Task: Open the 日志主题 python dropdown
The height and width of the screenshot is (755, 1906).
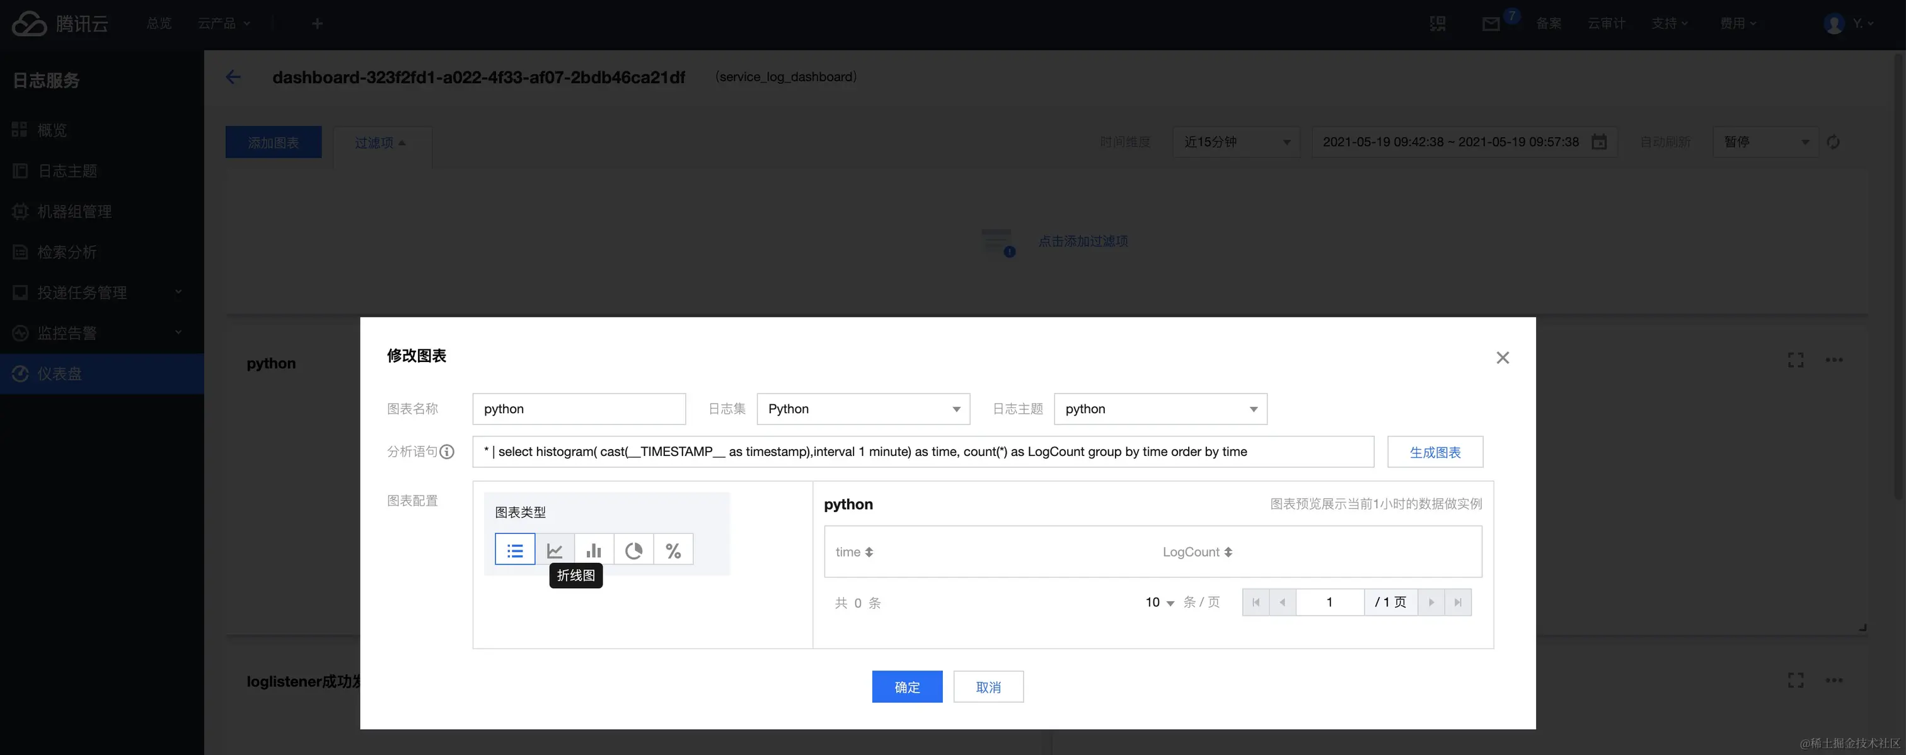Action: tap(1160, 409)
